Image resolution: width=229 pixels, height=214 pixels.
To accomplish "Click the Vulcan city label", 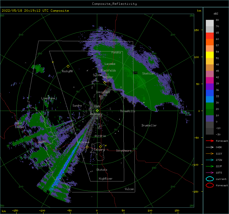I will [x=129, y=189].
